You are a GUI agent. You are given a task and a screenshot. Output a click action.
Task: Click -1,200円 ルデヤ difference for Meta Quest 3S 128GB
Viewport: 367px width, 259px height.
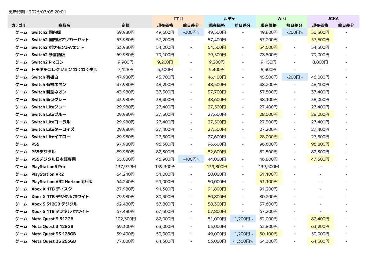[x=243, y=234]
